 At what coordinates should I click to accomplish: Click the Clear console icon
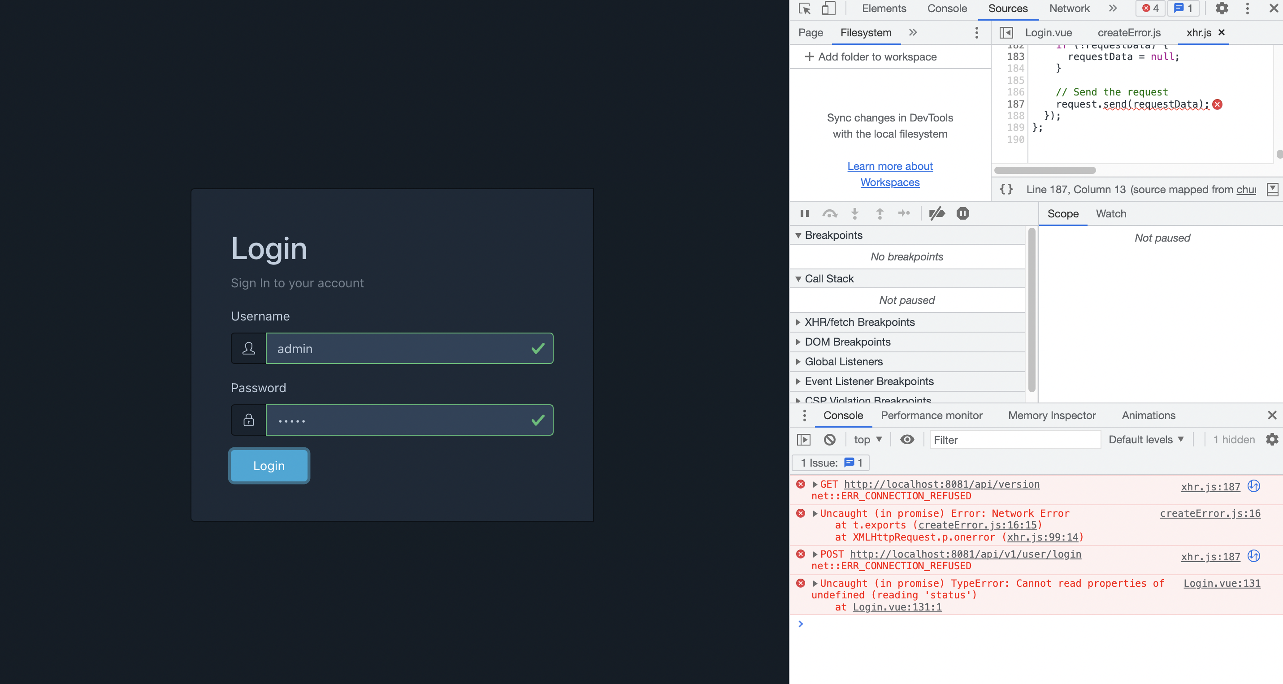(x=829, y=440)
